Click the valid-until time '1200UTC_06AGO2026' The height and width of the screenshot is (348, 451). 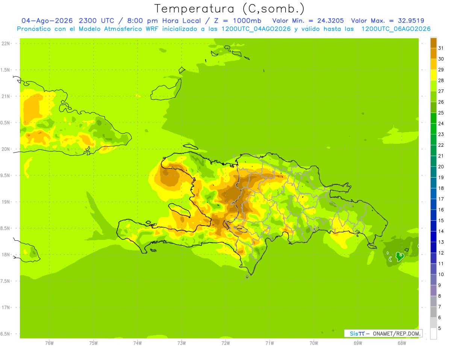[x=396, y=29]
